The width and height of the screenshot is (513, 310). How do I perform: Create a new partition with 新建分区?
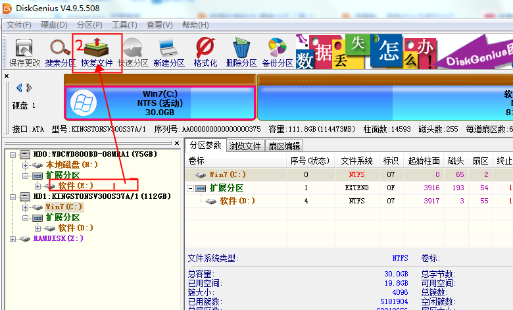[169, 52]
